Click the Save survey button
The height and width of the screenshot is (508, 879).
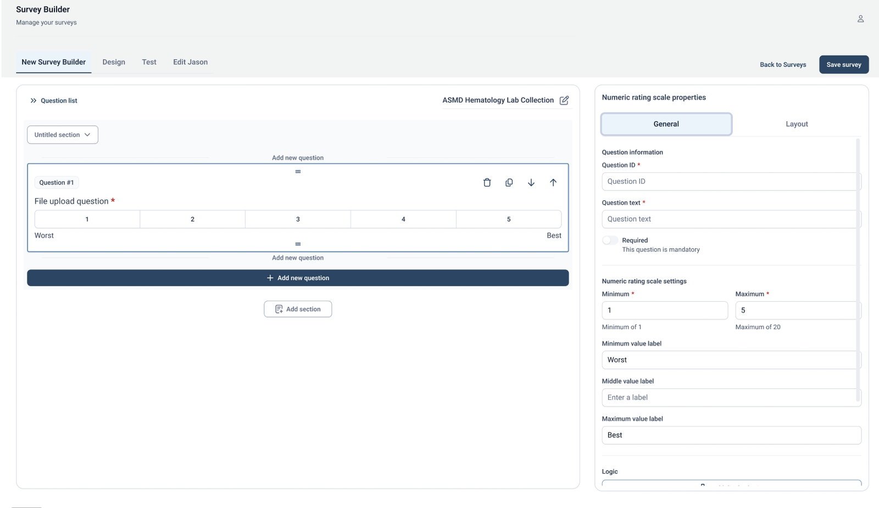[x=844, y=64]
